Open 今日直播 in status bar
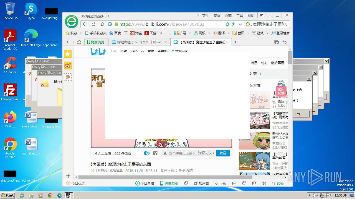This screenshot has width=355, height=199. (144, 183)
